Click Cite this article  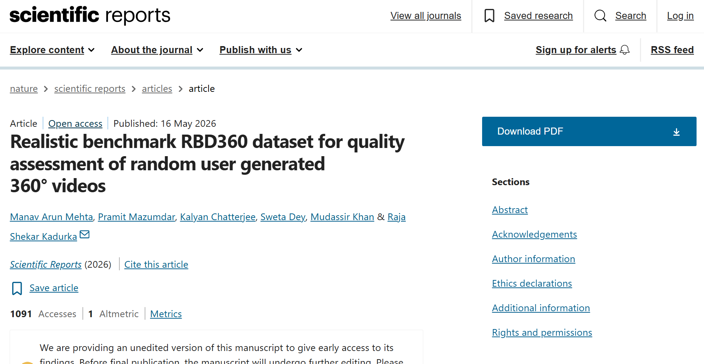pos(156,264)
